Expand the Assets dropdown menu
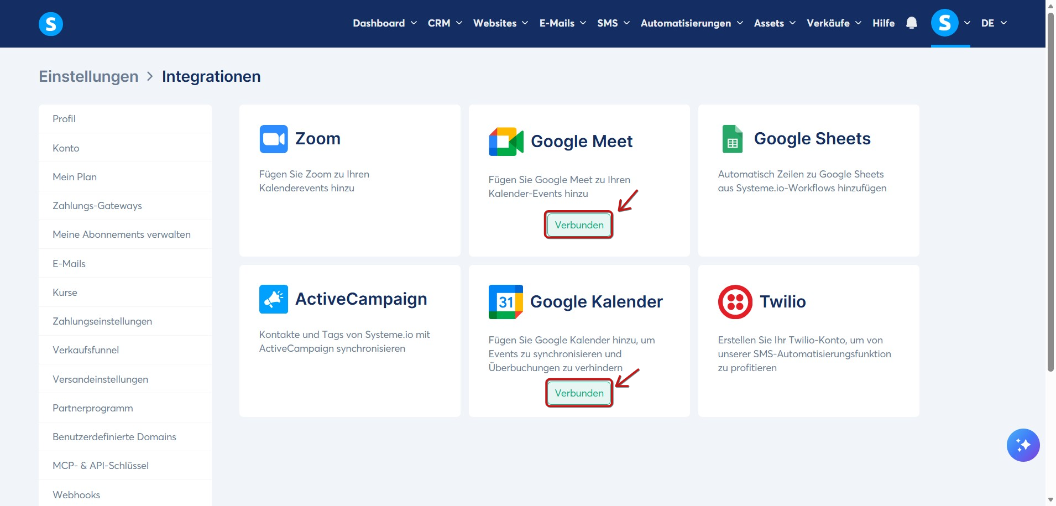This screenshot has width=1056, height=506. coord(775,23)
